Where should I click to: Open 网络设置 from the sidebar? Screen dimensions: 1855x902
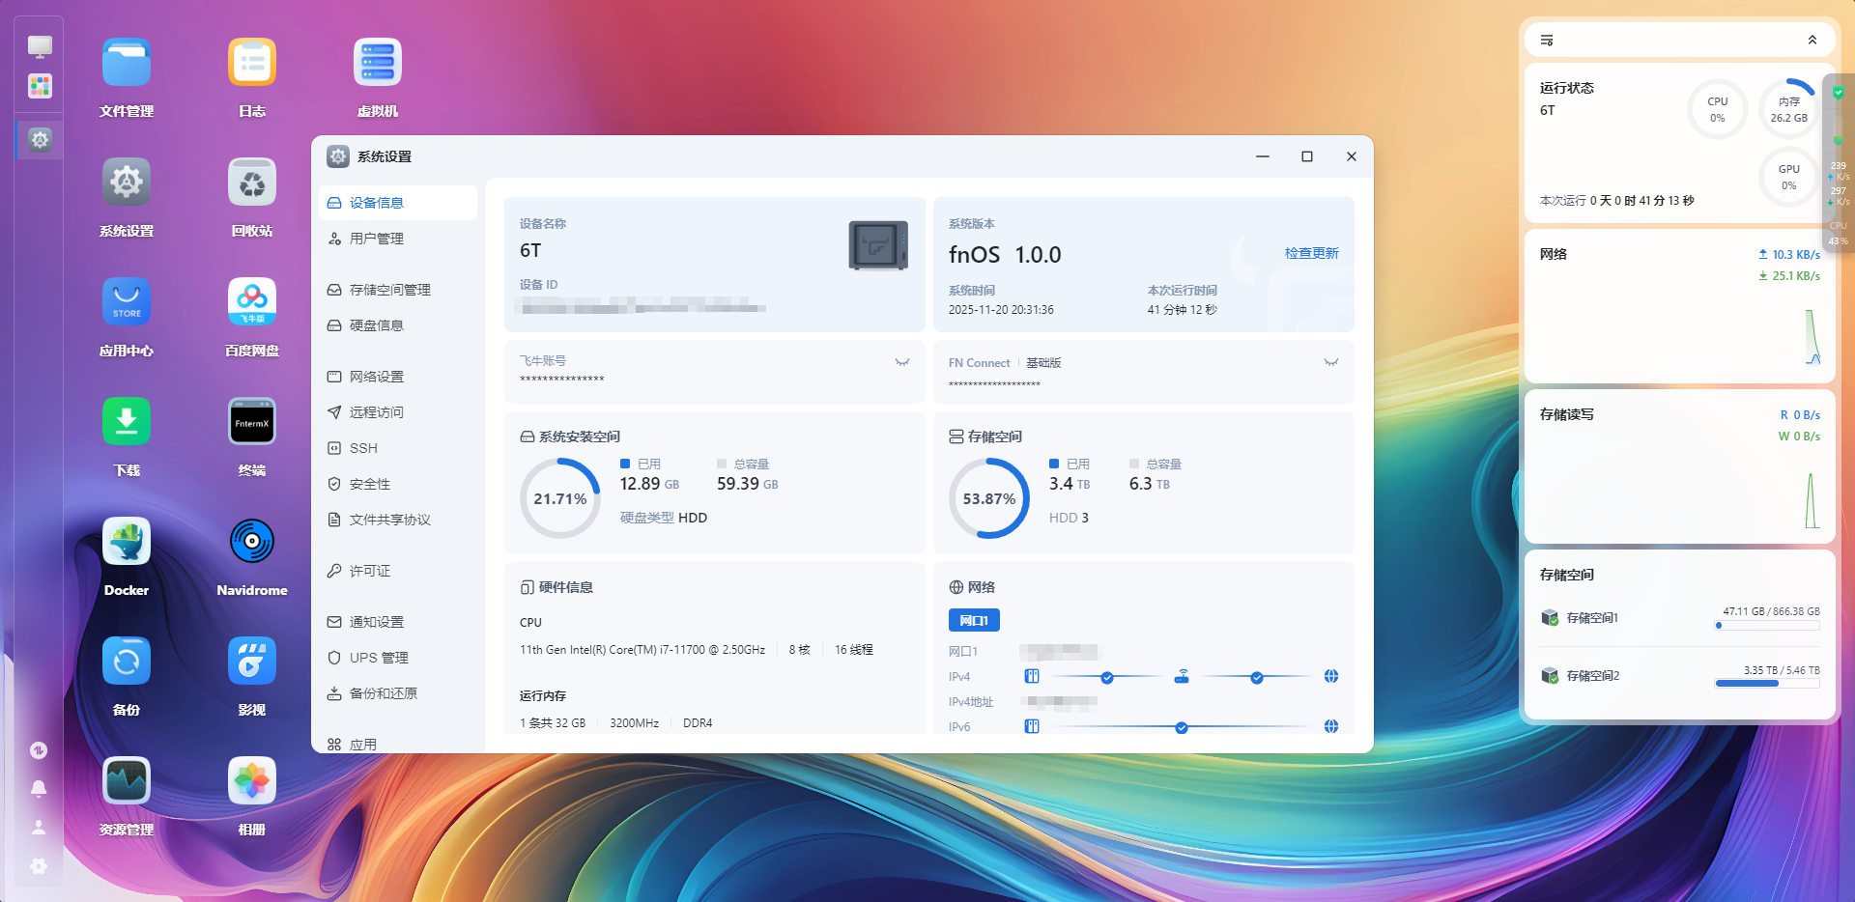tap(398, 377)
